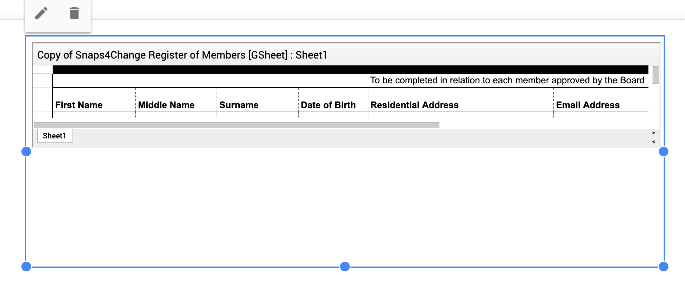Click the trash delete icon
Screen dimensions: 685x281
tap(75, 13)
